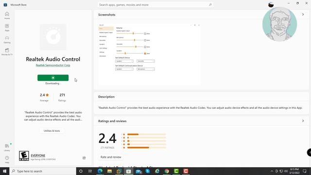
Task: Launch Google Chrome from the taskbar
Action: 167,171
